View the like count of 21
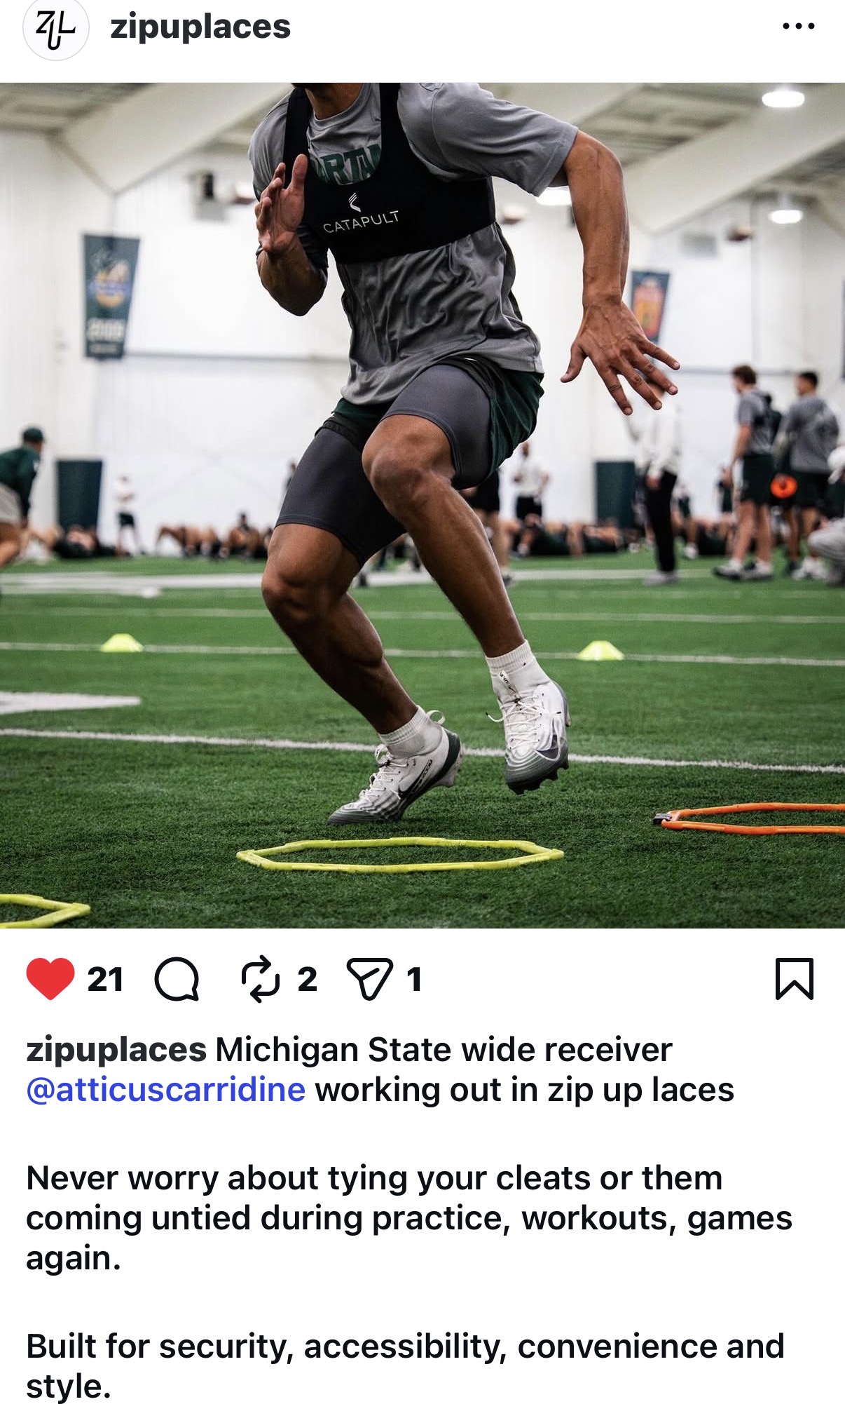 click(x=105, y=980)
